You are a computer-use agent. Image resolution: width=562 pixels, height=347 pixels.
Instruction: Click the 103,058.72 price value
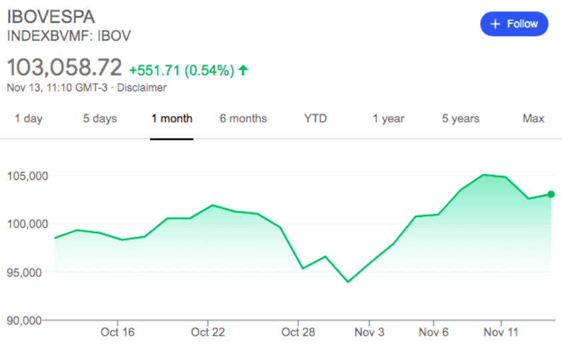point(65,67)
